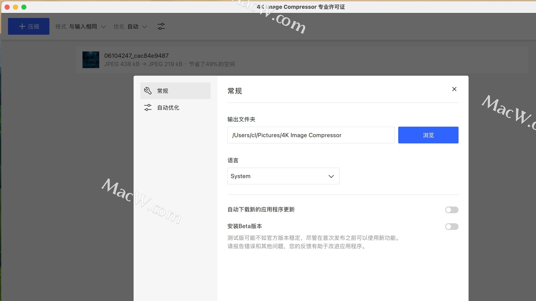Click the blue 压缩 compress button
The width and height of the screenshot is (536, 301).
[28, 26]
